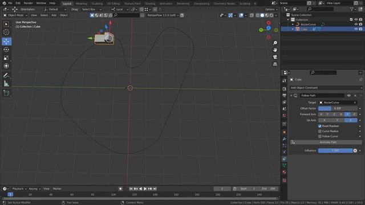Viewport: 365px width, 205px height.
Task: Open the viewport Add menu
Action: point(54,15)
